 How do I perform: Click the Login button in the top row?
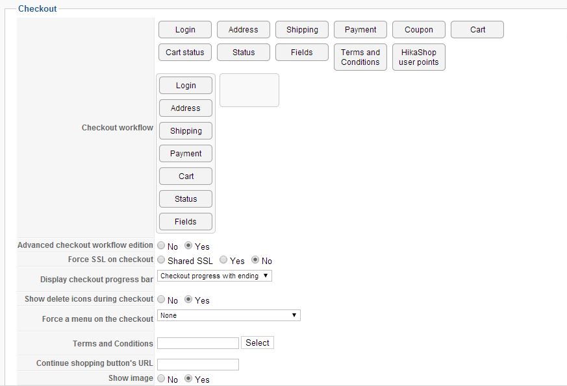pyautogui.click(x=185, y=30)
